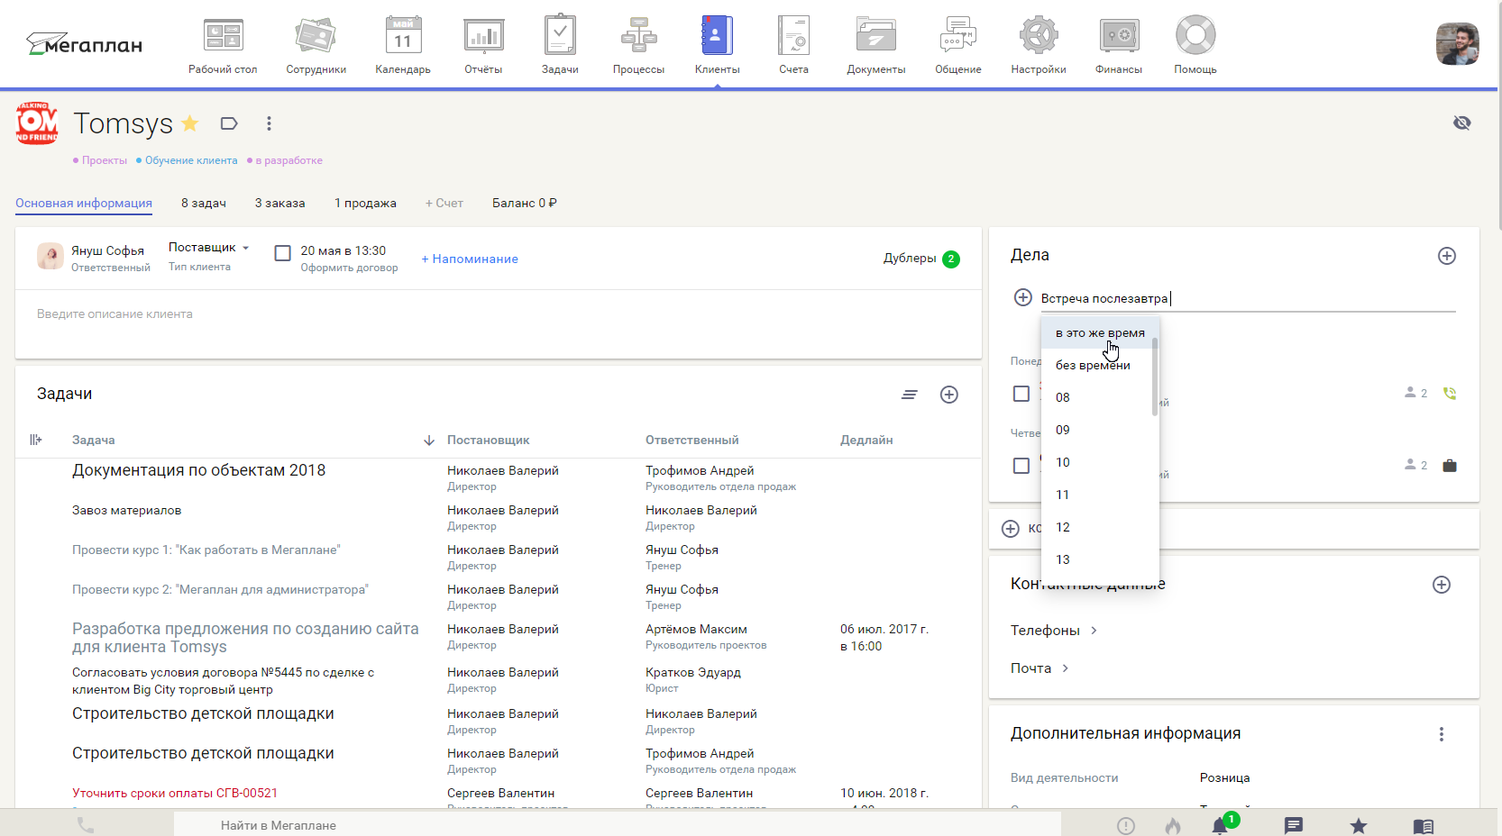
Task: Open the Сотрудники section
Action: pos(316,45)
